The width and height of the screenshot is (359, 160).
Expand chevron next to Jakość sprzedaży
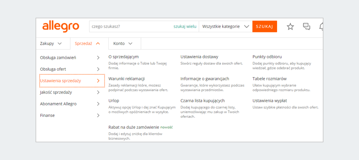pyautogui.click(x=98, y=92)
